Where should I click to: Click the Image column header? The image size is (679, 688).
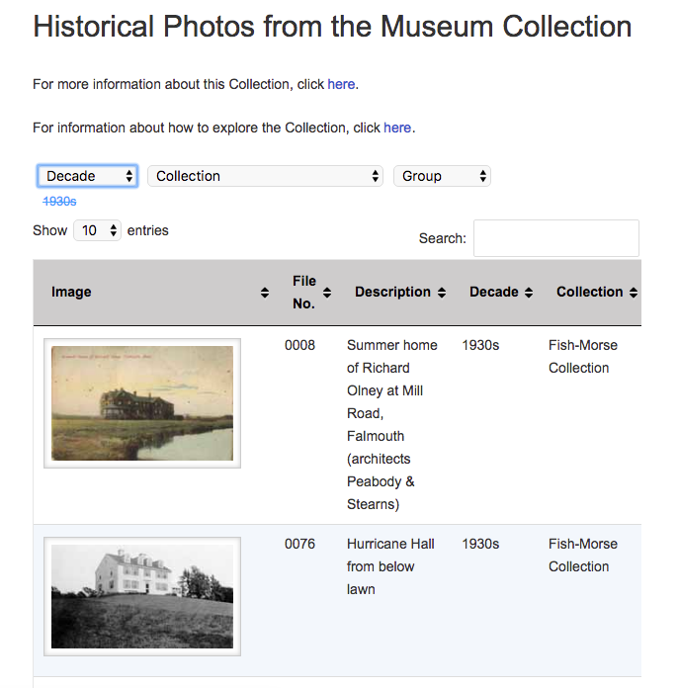[x=71, y=292]
